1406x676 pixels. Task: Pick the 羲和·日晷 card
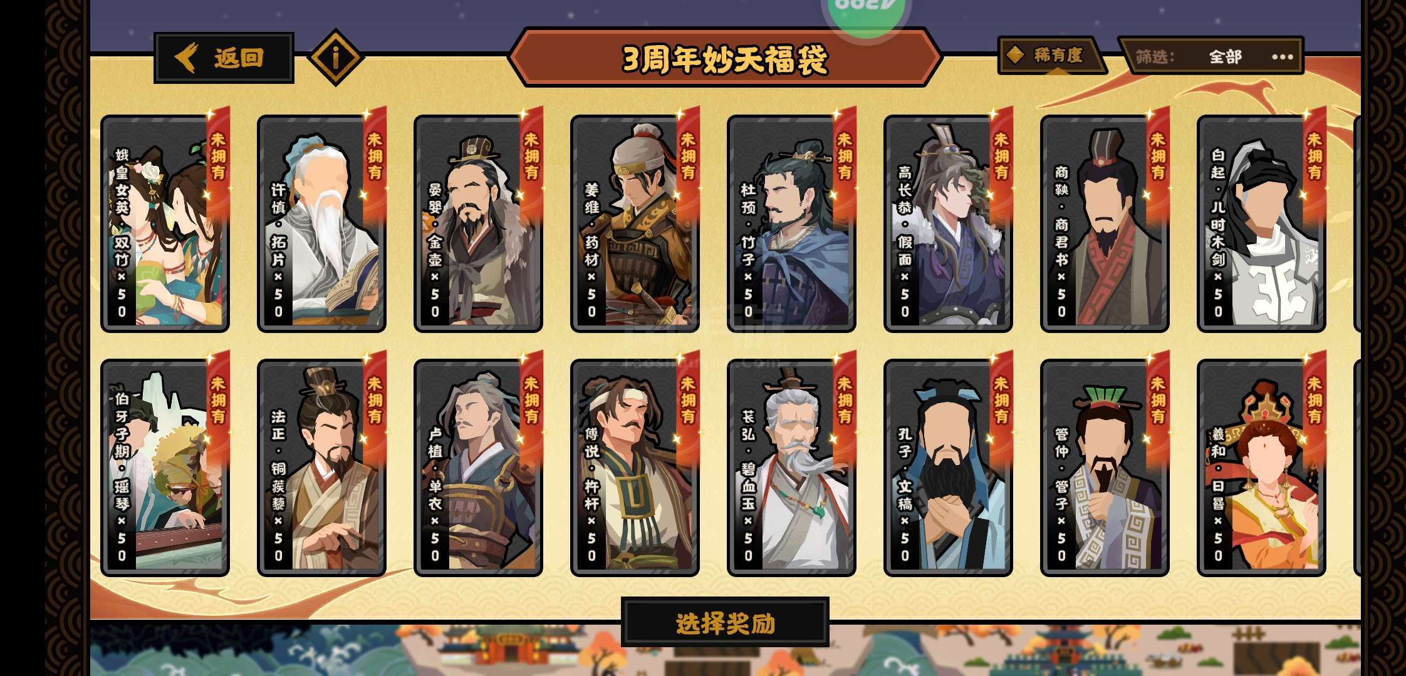click(x=1261, y=468)
